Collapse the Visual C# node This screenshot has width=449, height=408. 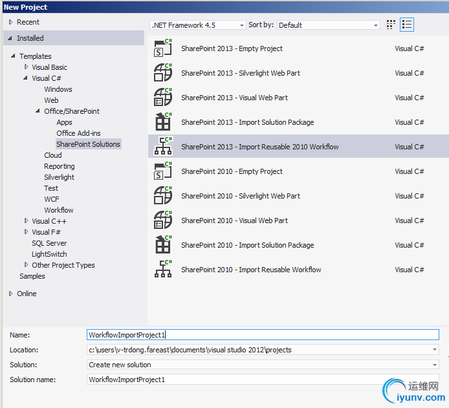click(x=25, y=78)
